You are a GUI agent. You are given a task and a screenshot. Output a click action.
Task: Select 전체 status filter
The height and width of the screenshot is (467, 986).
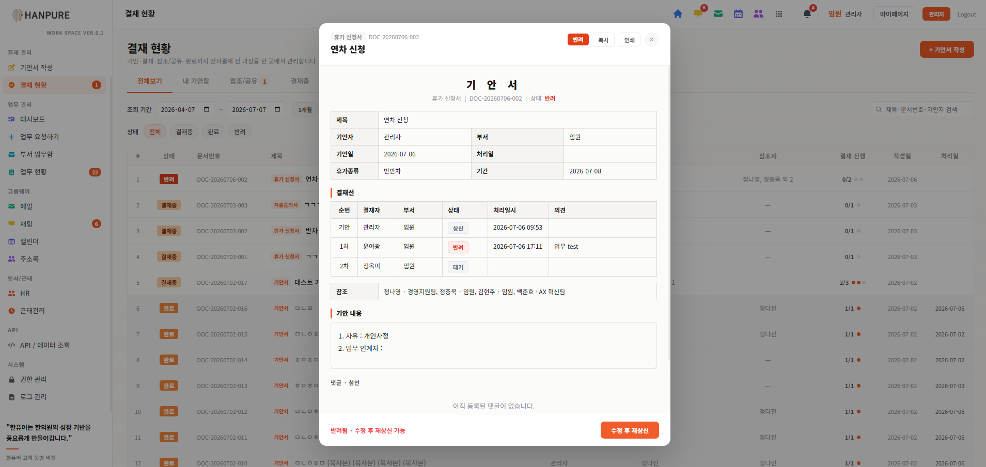(155, 132)
